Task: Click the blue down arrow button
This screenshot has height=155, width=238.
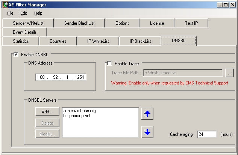Action: 147,132
